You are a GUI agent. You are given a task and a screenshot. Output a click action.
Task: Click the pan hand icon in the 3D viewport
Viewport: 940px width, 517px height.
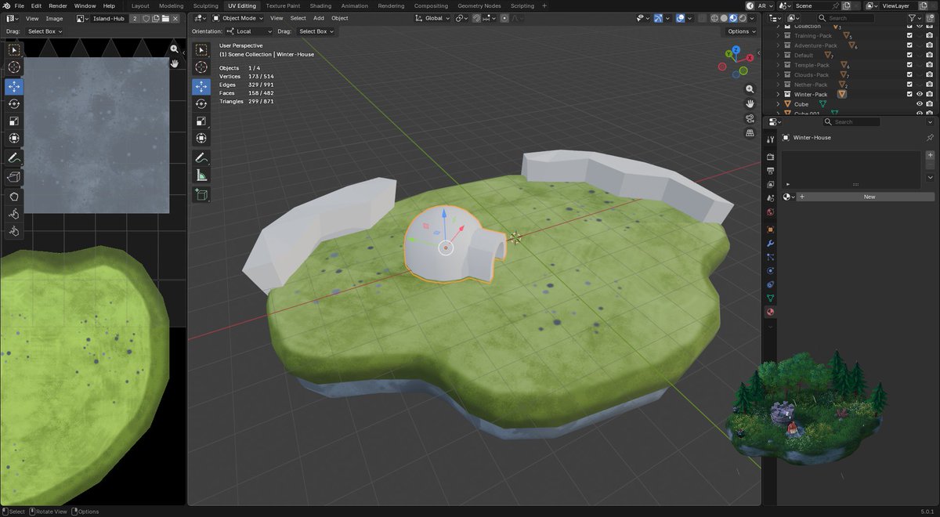(x=750, y=103)
